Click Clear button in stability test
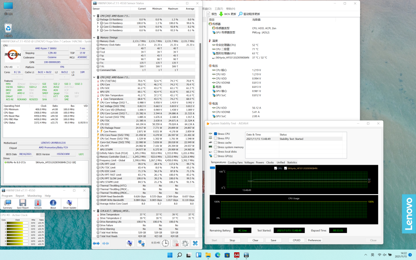The height and width of the screenshot is (260, 416). [x=255, y=240]
